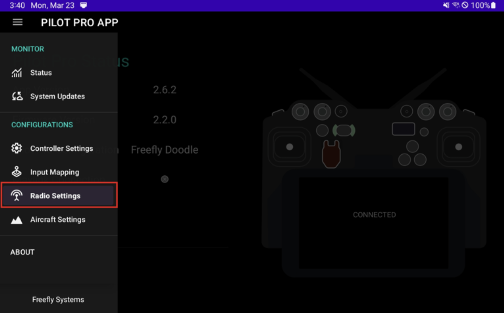Choose Aircraft Settings

pos(59,219)
